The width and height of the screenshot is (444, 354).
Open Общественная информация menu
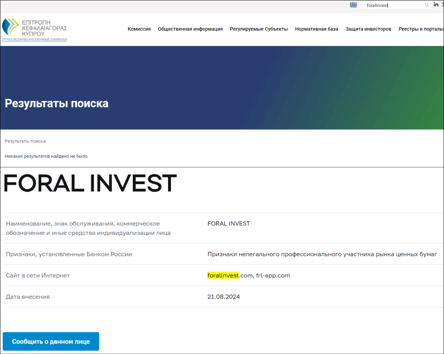pos(190,29)
